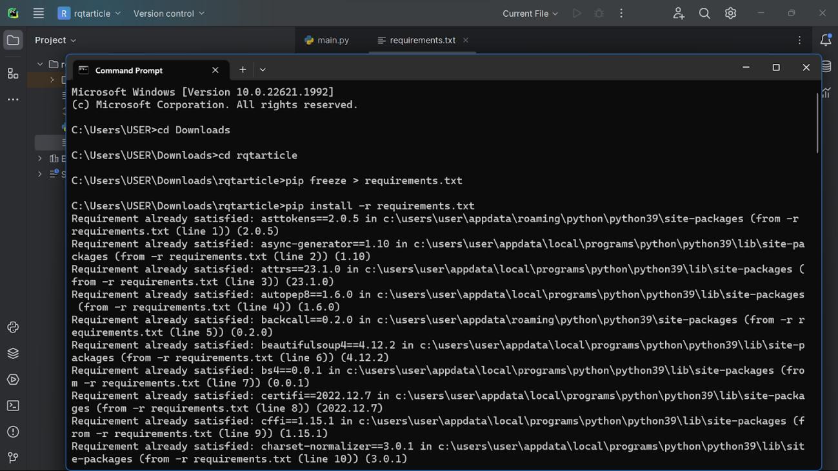Open the PyCharm main hamburger menu
The width and height of the screenshot is (838, 471).
[x=39, y=13]
